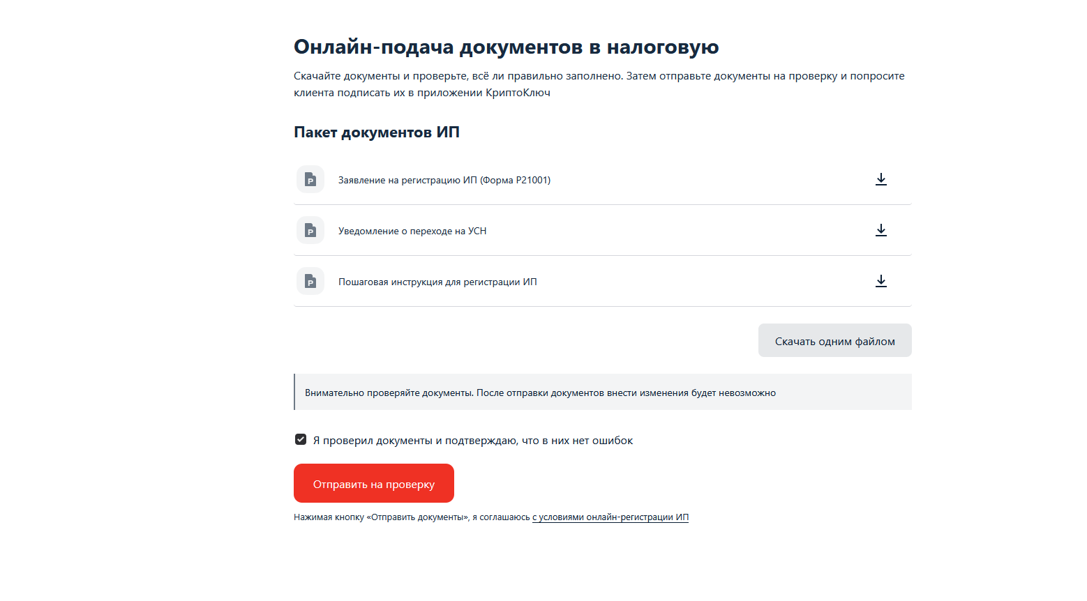Screen dimensions: 1087x601
Task: Select text Заявление на регистрацию ИП (Форма Р21001)
Action: 444,180
